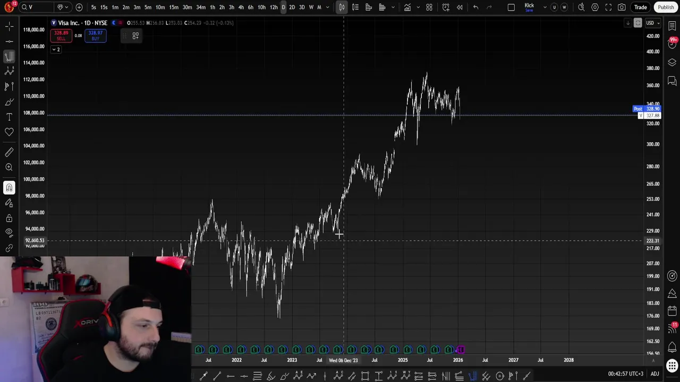The height and width of the screenshot is (382, 680).
Task: Click the Trade button
Action: click(x=640, y=7)
